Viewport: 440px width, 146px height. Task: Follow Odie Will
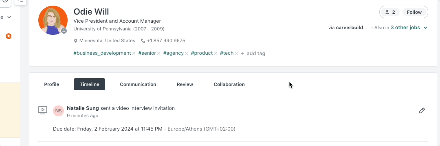[x=414, y=12]
